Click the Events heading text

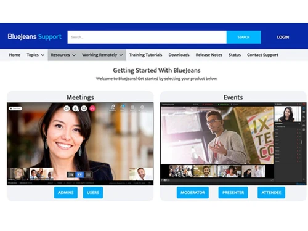tap(233, 97)
